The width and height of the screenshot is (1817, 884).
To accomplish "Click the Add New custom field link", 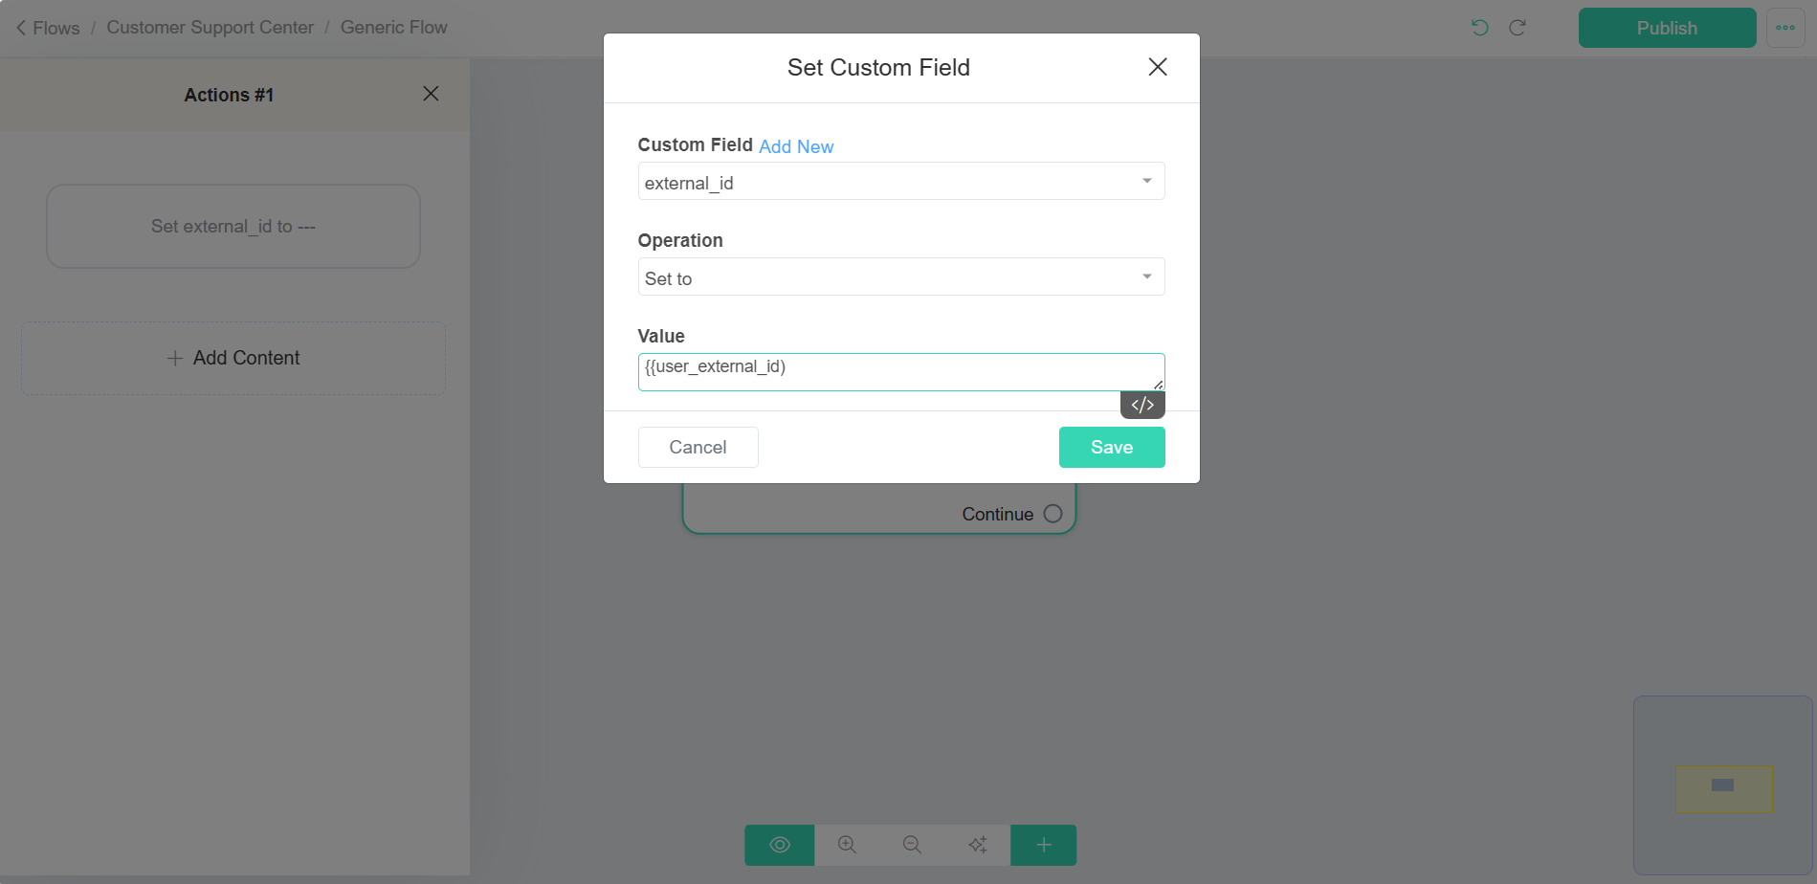I will 796,146.
